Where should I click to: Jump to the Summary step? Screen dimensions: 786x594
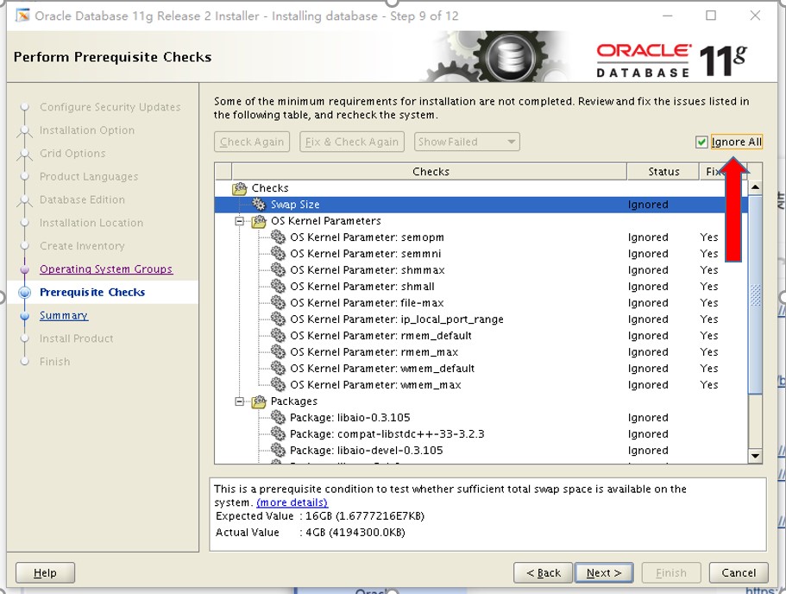click(64, 315)
